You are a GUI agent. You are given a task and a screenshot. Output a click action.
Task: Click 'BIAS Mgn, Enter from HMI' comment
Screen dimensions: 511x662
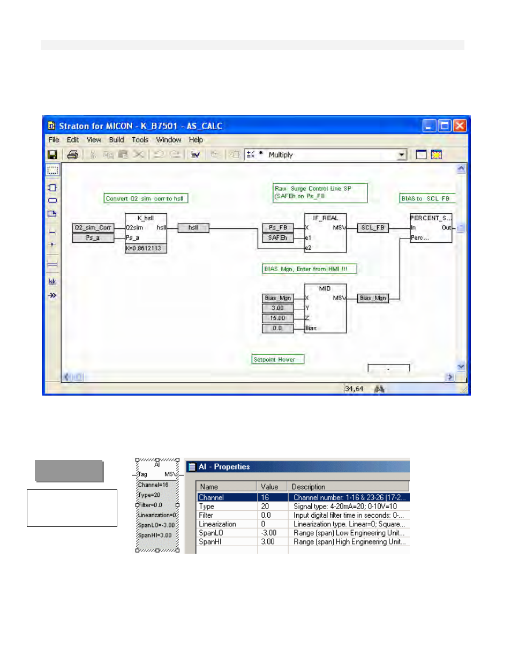(x=310, y=269)
